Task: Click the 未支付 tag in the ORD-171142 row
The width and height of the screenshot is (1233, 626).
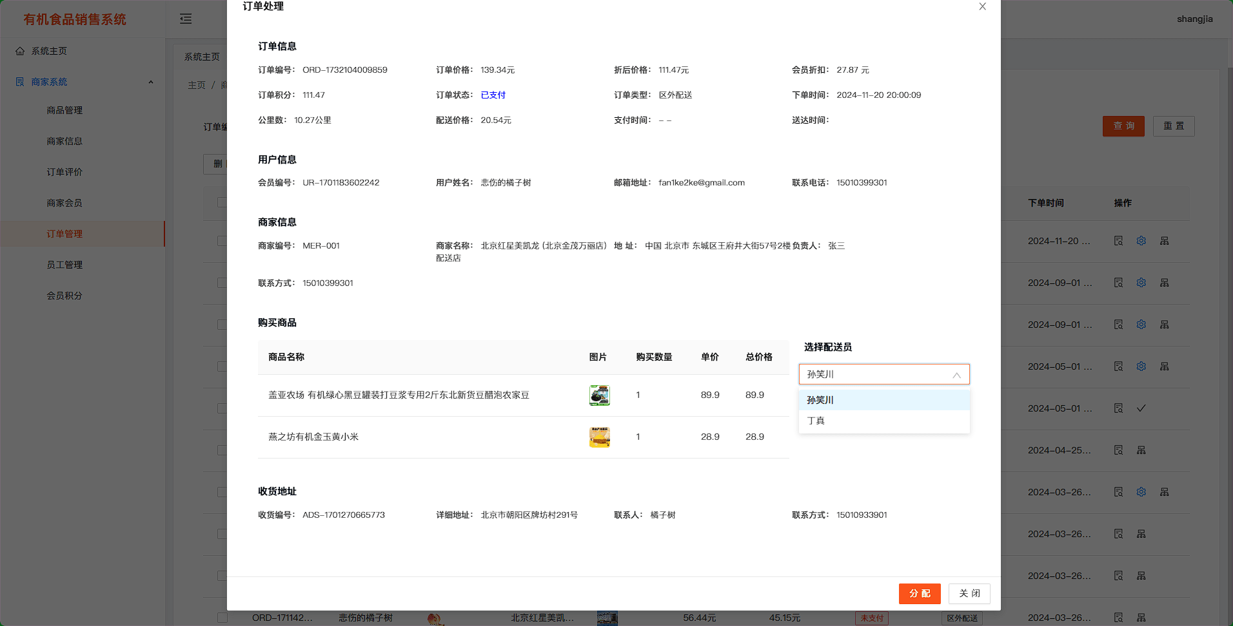Action: tap(872, 618)
